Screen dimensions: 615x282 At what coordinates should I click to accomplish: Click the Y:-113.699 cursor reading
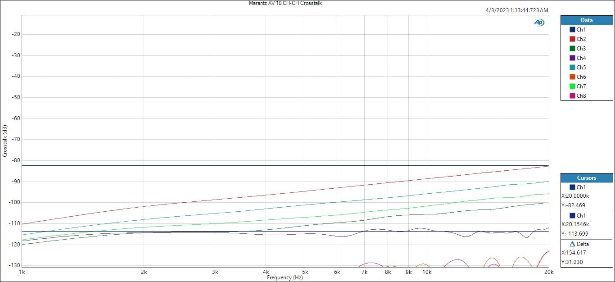[x=575, y=234]
